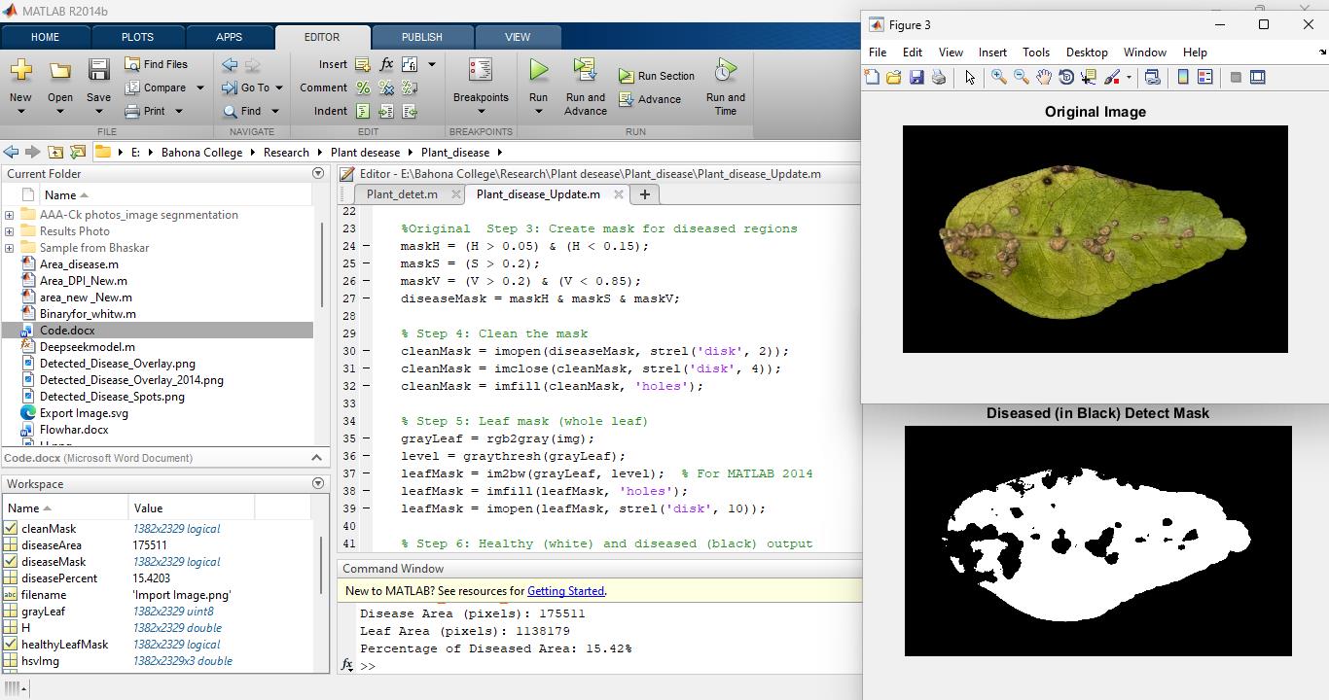Image resolution: width=1329 pixels, height=700 pixels.
Task: Click the Save floppy disk icon in Editor
Action: [98, 70]
